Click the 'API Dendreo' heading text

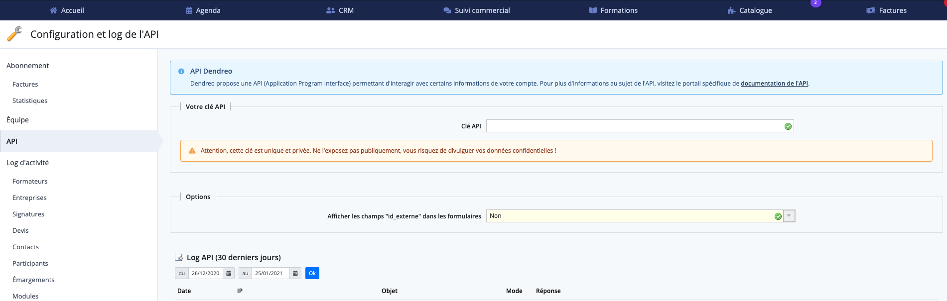click(211, 72)
